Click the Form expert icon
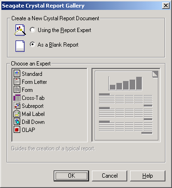Viewport: 172px width, 188px height. tap(17, 90)
